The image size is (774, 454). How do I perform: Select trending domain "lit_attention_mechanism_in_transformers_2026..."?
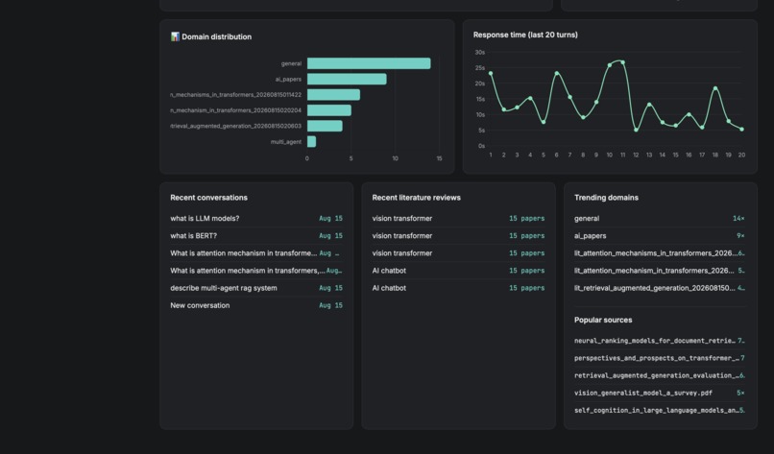(x=660, y=271)
